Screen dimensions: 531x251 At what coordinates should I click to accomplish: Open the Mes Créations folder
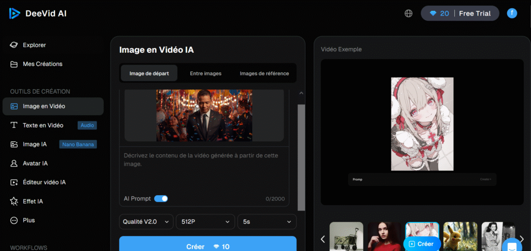[x=42, y=64]
